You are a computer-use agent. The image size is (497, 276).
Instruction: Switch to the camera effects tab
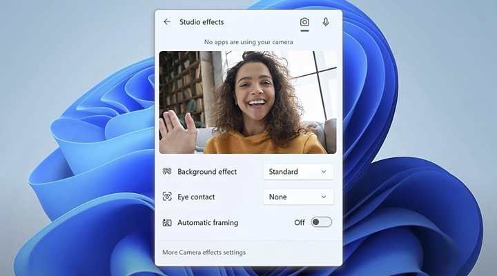pos(304,22)
